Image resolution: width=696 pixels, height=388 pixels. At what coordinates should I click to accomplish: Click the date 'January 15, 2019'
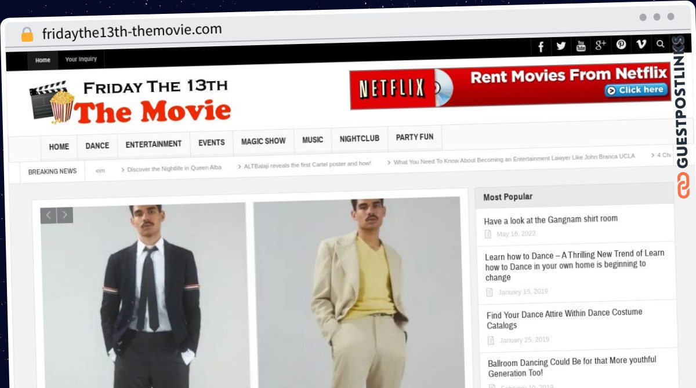pos(523,292)
